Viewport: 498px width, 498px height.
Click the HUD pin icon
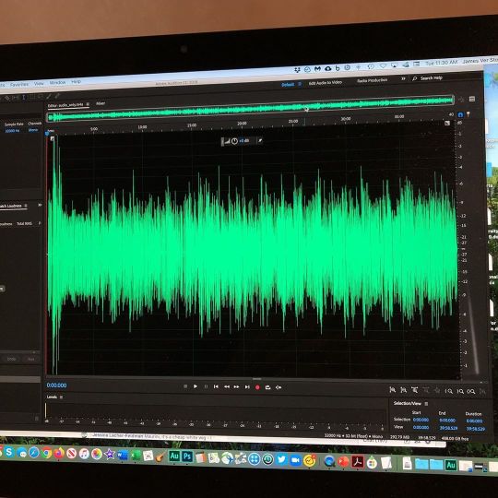(260, 140)
